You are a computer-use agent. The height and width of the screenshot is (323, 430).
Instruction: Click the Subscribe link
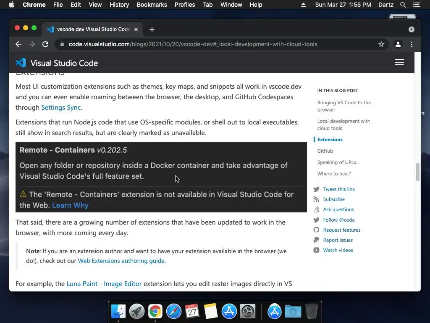click(x=334, y=199)
